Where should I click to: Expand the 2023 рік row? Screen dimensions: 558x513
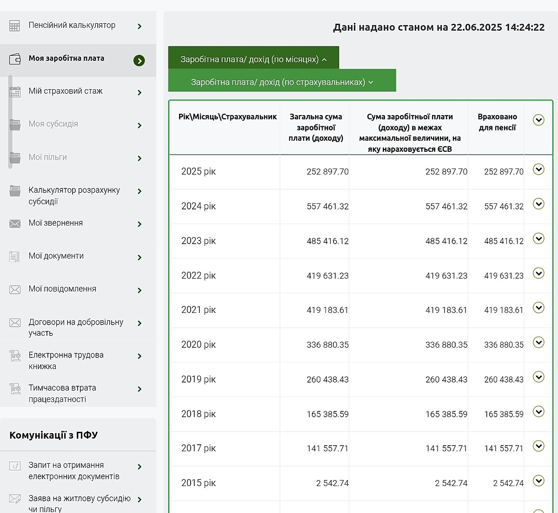[538, 239]
